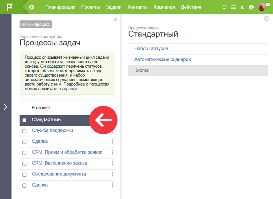Click the rocket icon in header
Screen dimensions: 273x199
242,7
